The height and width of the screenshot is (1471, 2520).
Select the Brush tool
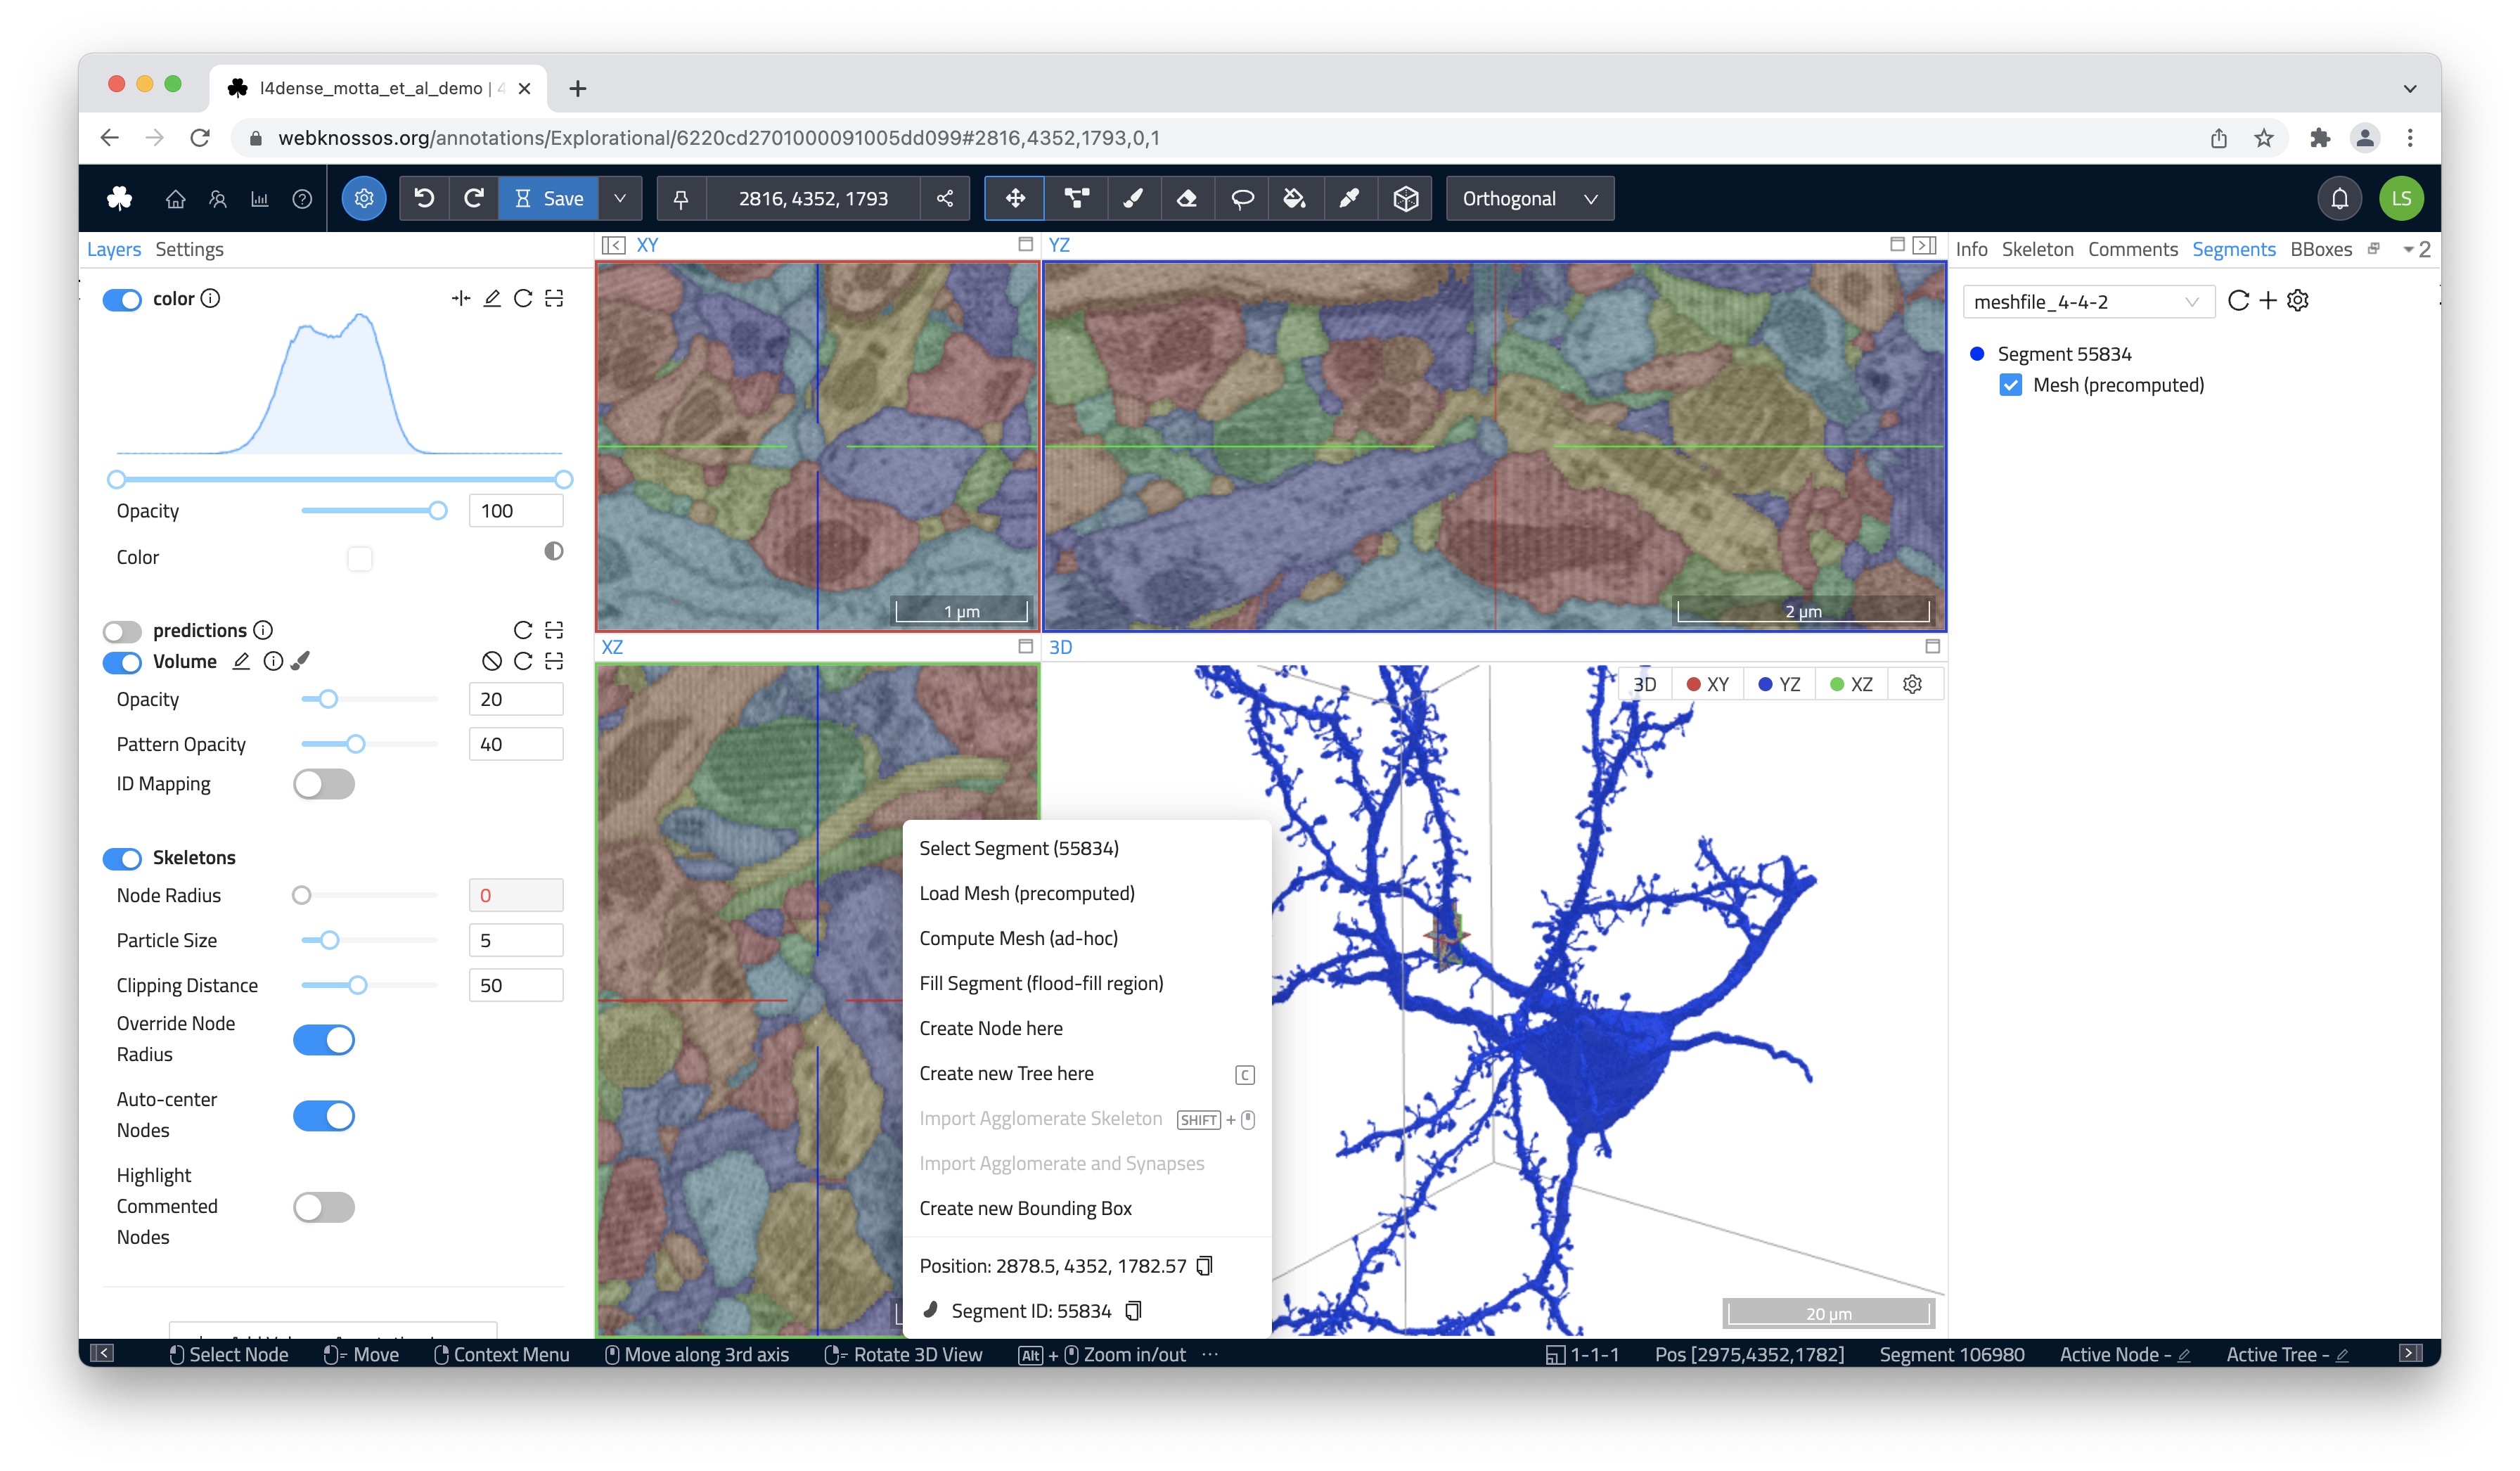pyautogui.click(x=1132, y=199)
